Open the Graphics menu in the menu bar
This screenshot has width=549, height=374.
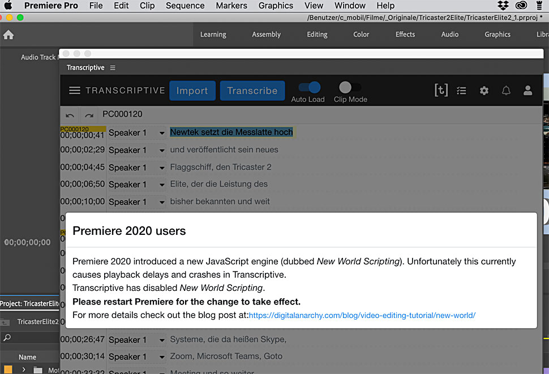point(276,6)
